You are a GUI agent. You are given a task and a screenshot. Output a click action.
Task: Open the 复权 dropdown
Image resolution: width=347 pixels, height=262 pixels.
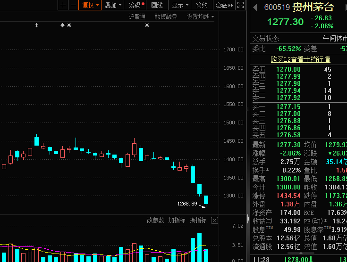(x=90, y=5)
